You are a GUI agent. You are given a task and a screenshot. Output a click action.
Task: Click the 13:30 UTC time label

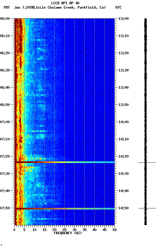[x=123, y=70]
